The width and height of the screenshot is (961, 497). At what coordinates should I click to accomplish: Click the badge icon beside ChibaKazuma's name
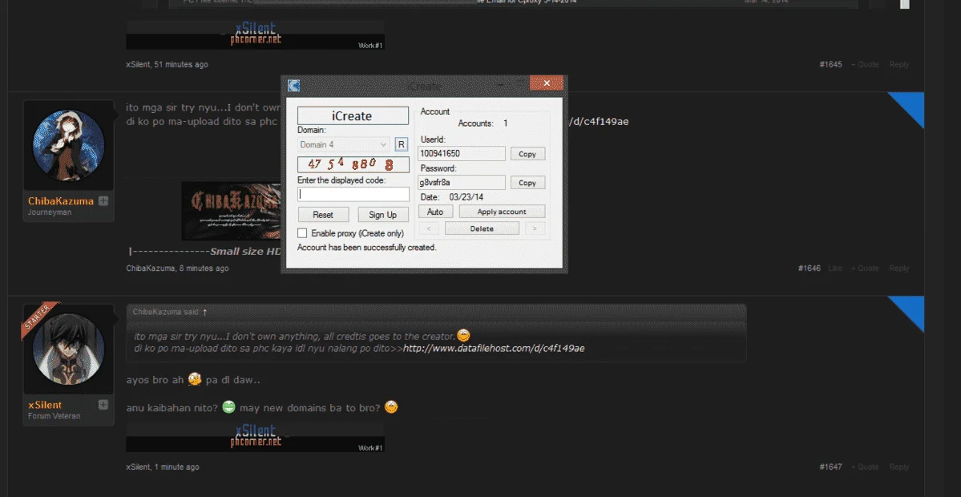[x=103, y=200]
